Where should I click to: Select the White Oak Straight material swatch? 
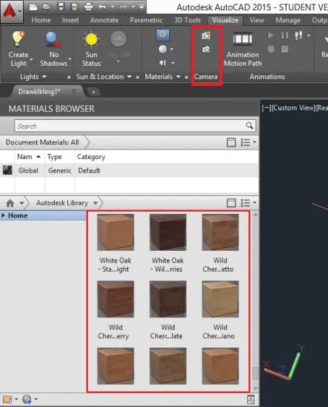coord(115,232)
